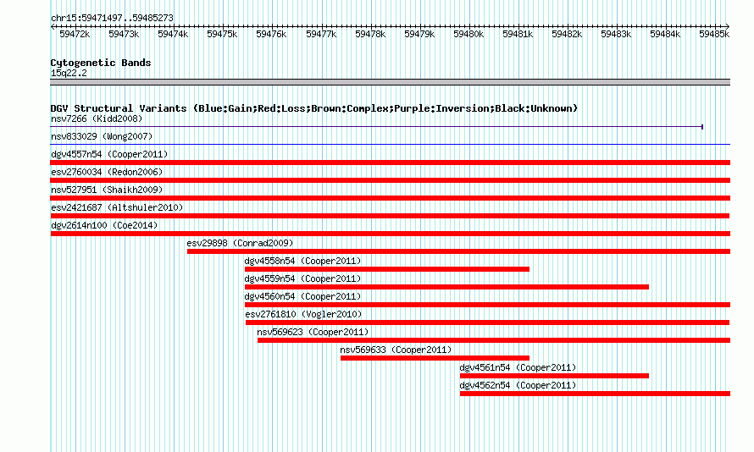Open the dgv4560n54 (Cooper2011) variant label
The image size is (754, 452).
[302, 296]
